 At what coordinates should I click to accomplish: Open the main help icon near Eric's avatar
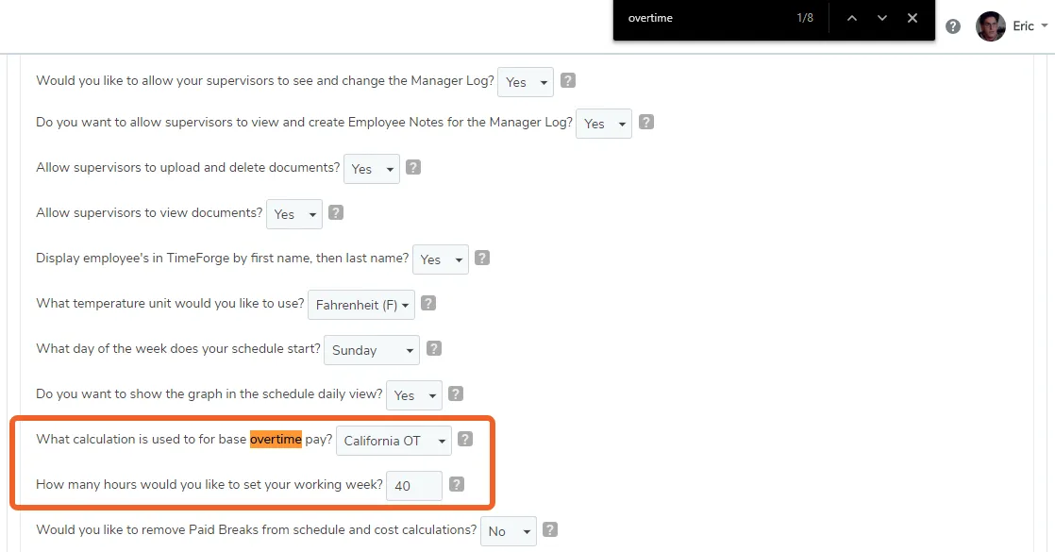click(x=953, y=26)
